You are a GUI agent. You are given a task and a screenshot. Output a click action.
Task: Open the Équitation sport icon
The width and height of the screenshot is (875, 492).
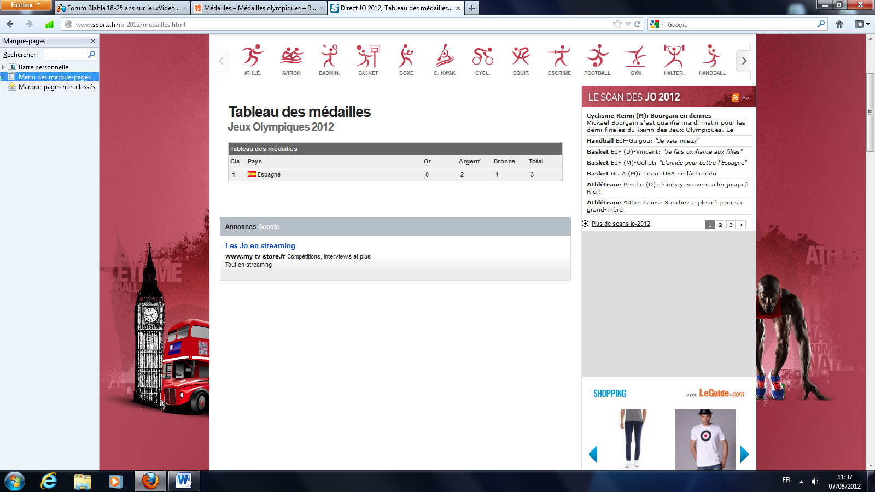521,60
